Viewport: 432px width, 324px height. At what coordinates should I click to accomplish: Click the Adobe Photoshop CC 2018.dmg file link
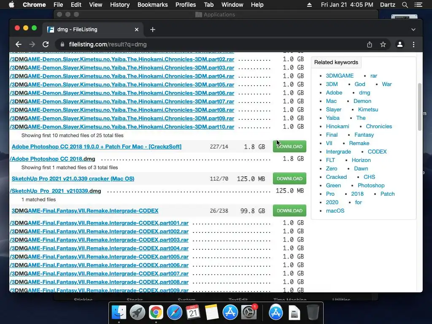tap(52, 159)
